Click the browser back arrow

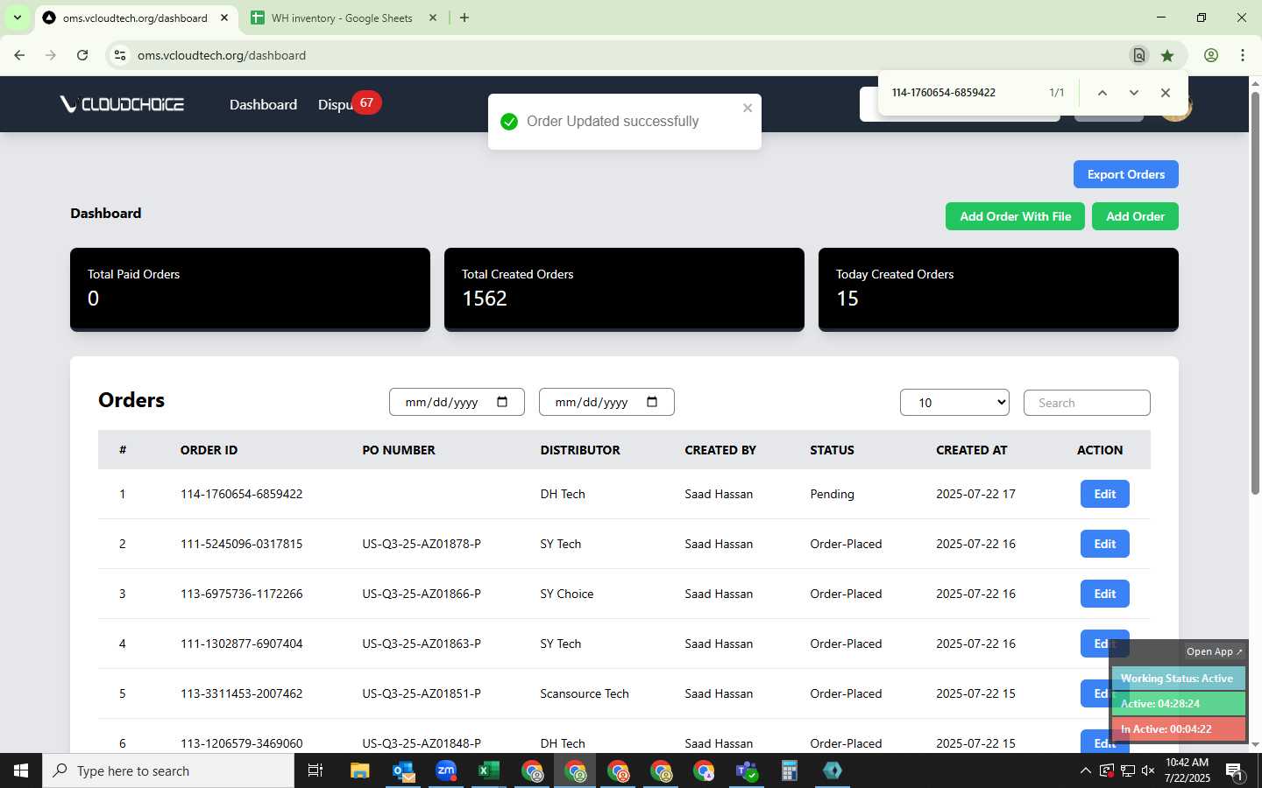[19, 55]
